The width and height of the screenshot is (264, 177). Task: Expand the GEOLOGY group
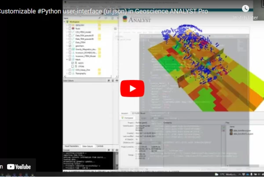pos(67,25)
